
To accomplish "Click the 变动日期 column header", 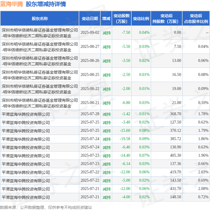I will [x=90, y=19].
